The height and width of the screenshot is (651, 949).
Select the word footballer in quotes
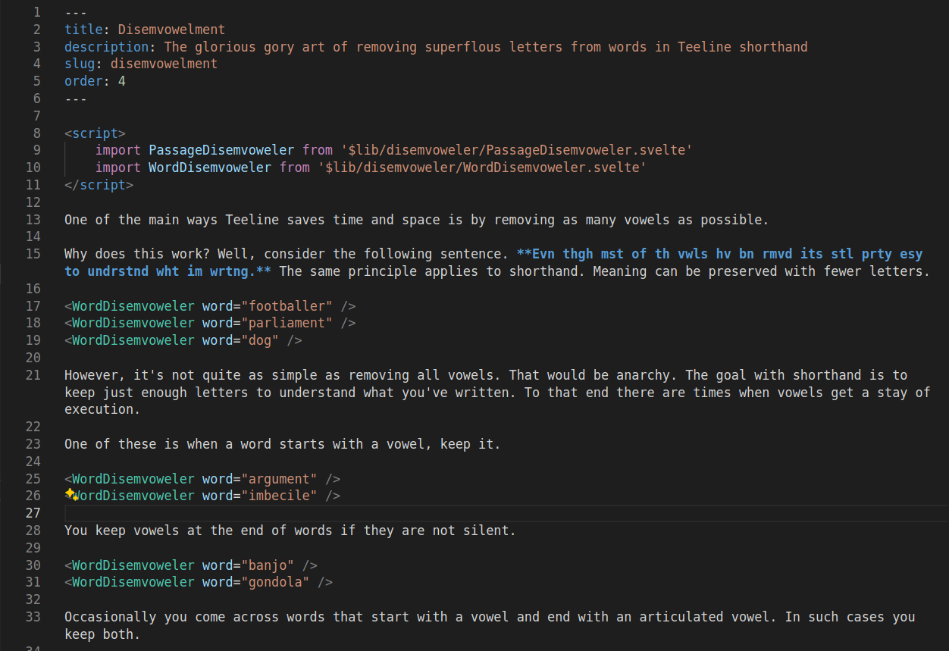pyautogui.click(x=287, y=305)
